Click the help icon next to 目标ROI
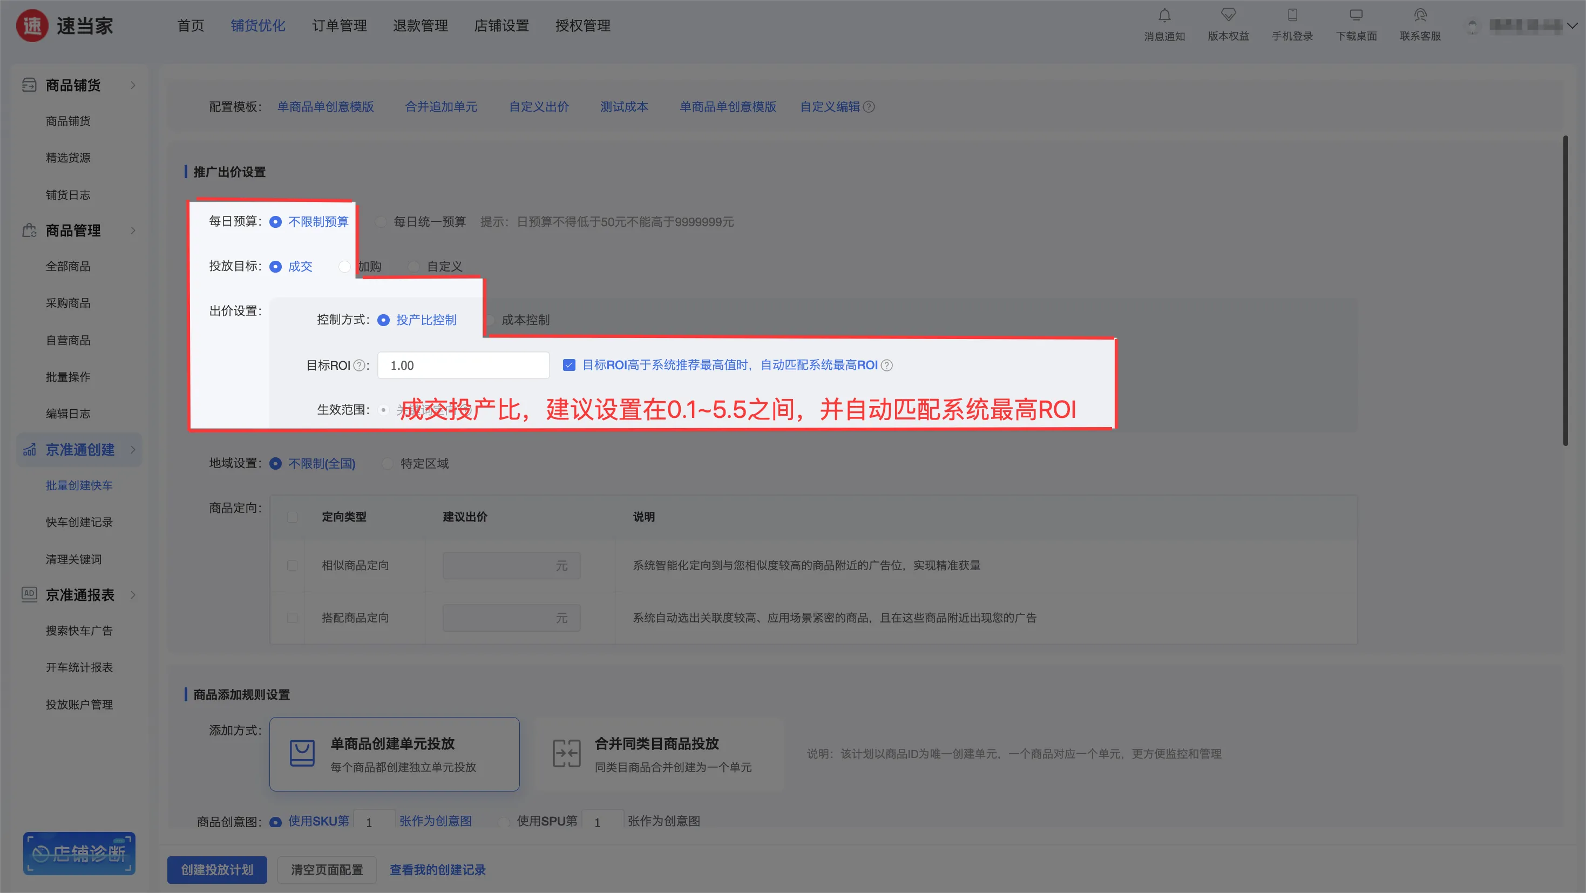Viewport: 1586px width, 893px height. [x=359, y=366]
